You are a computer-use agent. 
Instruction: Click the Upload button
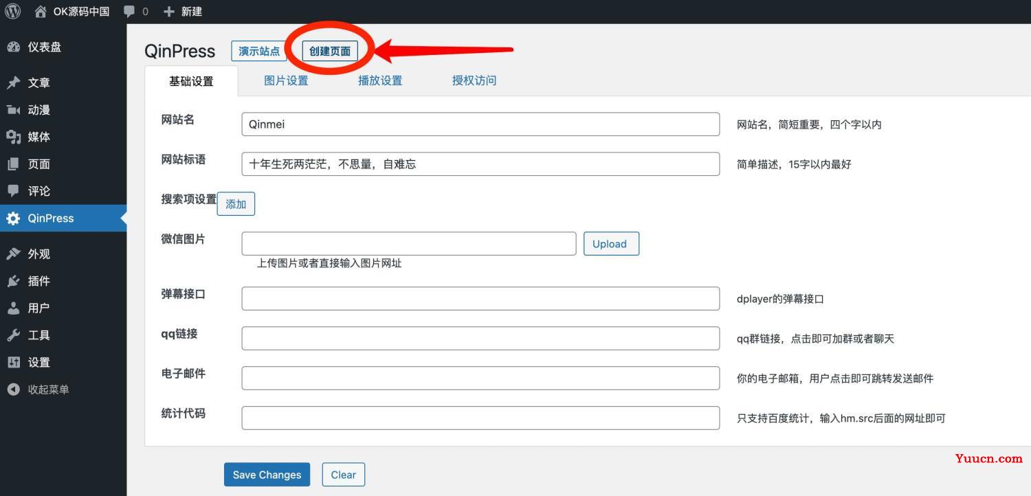(611, 244)
